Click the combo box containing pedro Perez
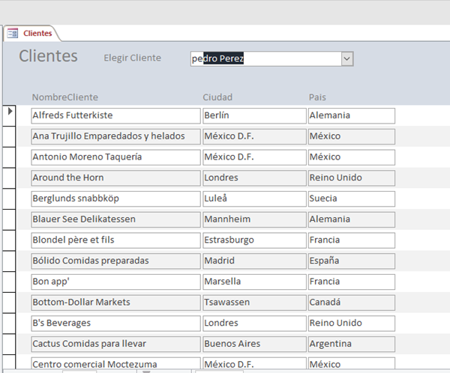Image resolution: width=450 pixels, height=373 pixels. pos(265,58)
